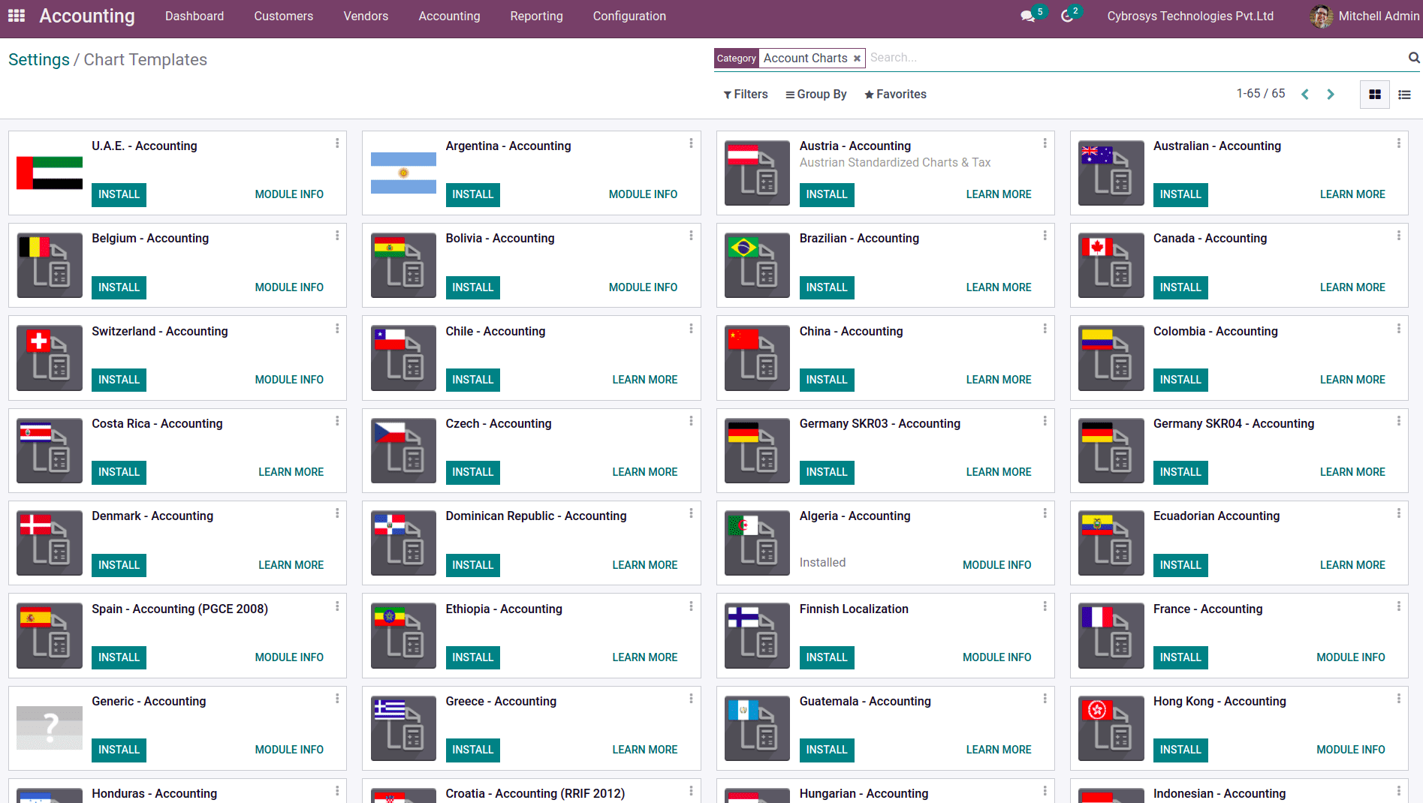Click Learn More for Greece Accounting
The width and height of the screenshot is (1423, 803).
(644, 750)
